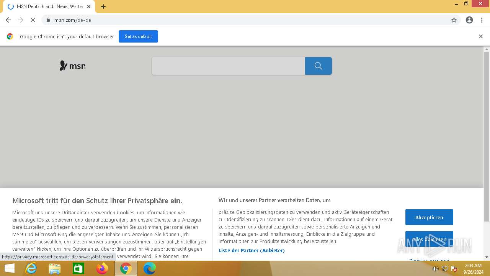Click the network tray icon
Image resolution: width=490 pixels, height=276 pixels.
pyautogui.click(x=444, y=269)
